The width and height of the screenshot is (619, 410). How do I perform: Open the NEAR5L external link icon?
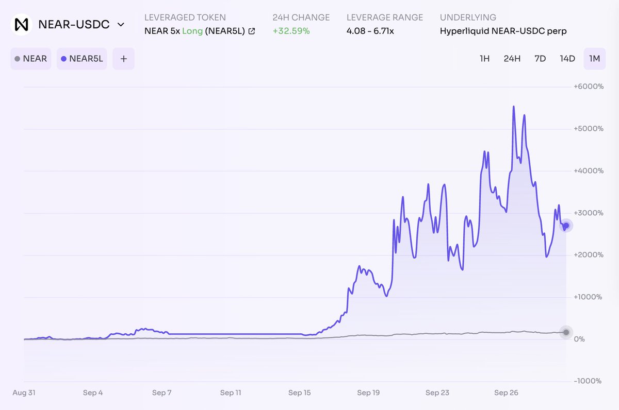tap(252, 31)
